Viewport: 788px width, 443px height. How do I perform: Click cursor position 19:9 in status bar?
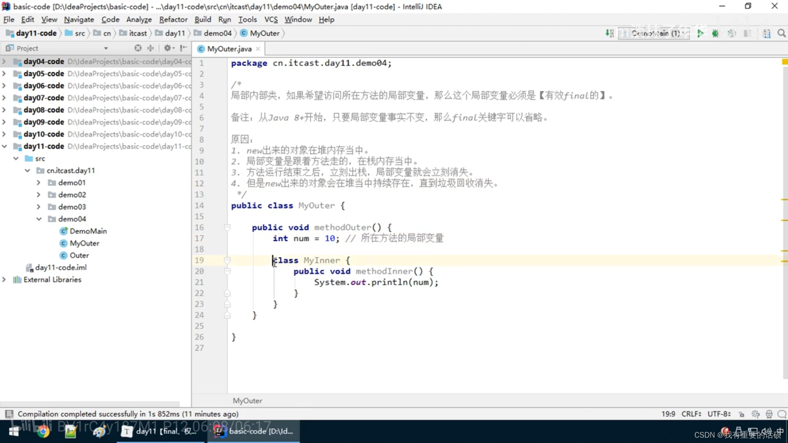pos(668,414)
